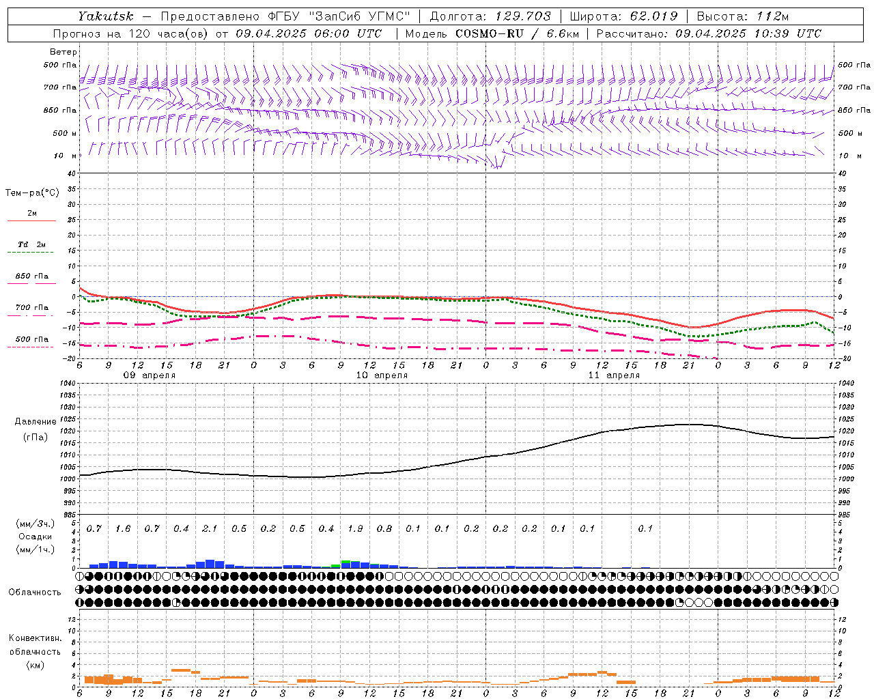The width and height of the screenshot is (874, 699).
Task: Click the "Давление" pressure panel label
Action: tap(36, 421)
